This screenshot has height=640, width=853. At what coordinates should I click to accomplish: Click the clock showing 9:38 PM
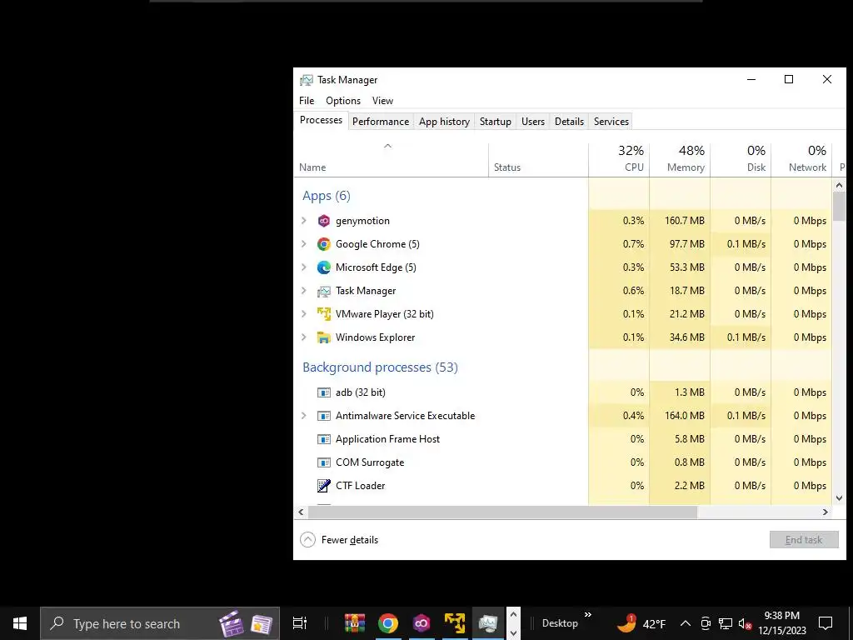(781, 623)
